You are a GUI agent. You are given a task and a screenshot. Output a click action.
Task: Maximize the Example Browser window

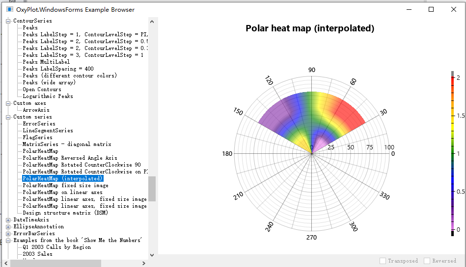point(431,9)
